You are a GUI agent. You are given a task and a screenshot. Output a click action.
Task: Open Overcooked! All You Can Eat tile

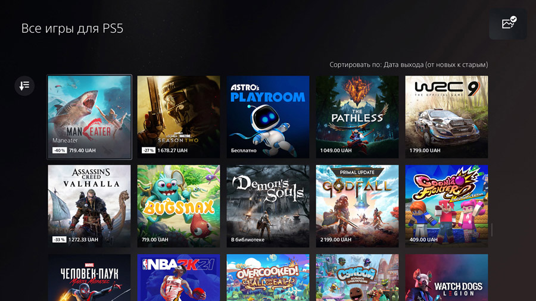pyautogui.click(x=267, y=277)
